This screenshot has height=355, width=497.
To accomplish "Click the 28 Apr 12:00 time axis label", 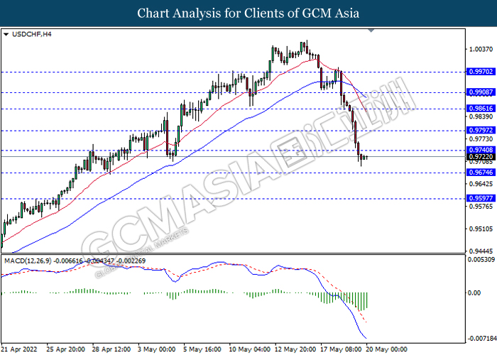I will click(111, 349).
